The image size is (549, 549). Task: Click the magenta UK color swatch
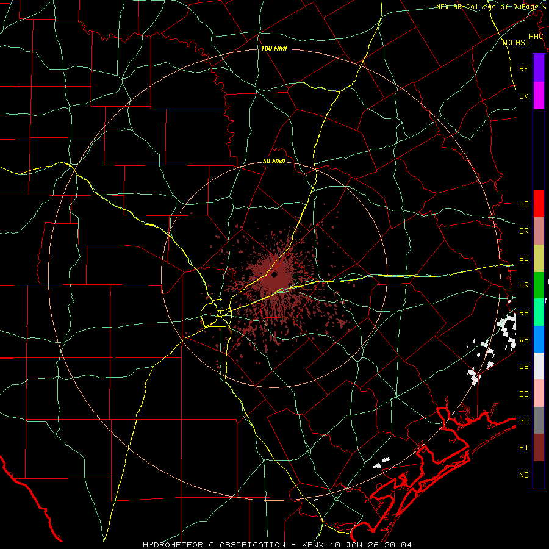[x=539, y=96]
